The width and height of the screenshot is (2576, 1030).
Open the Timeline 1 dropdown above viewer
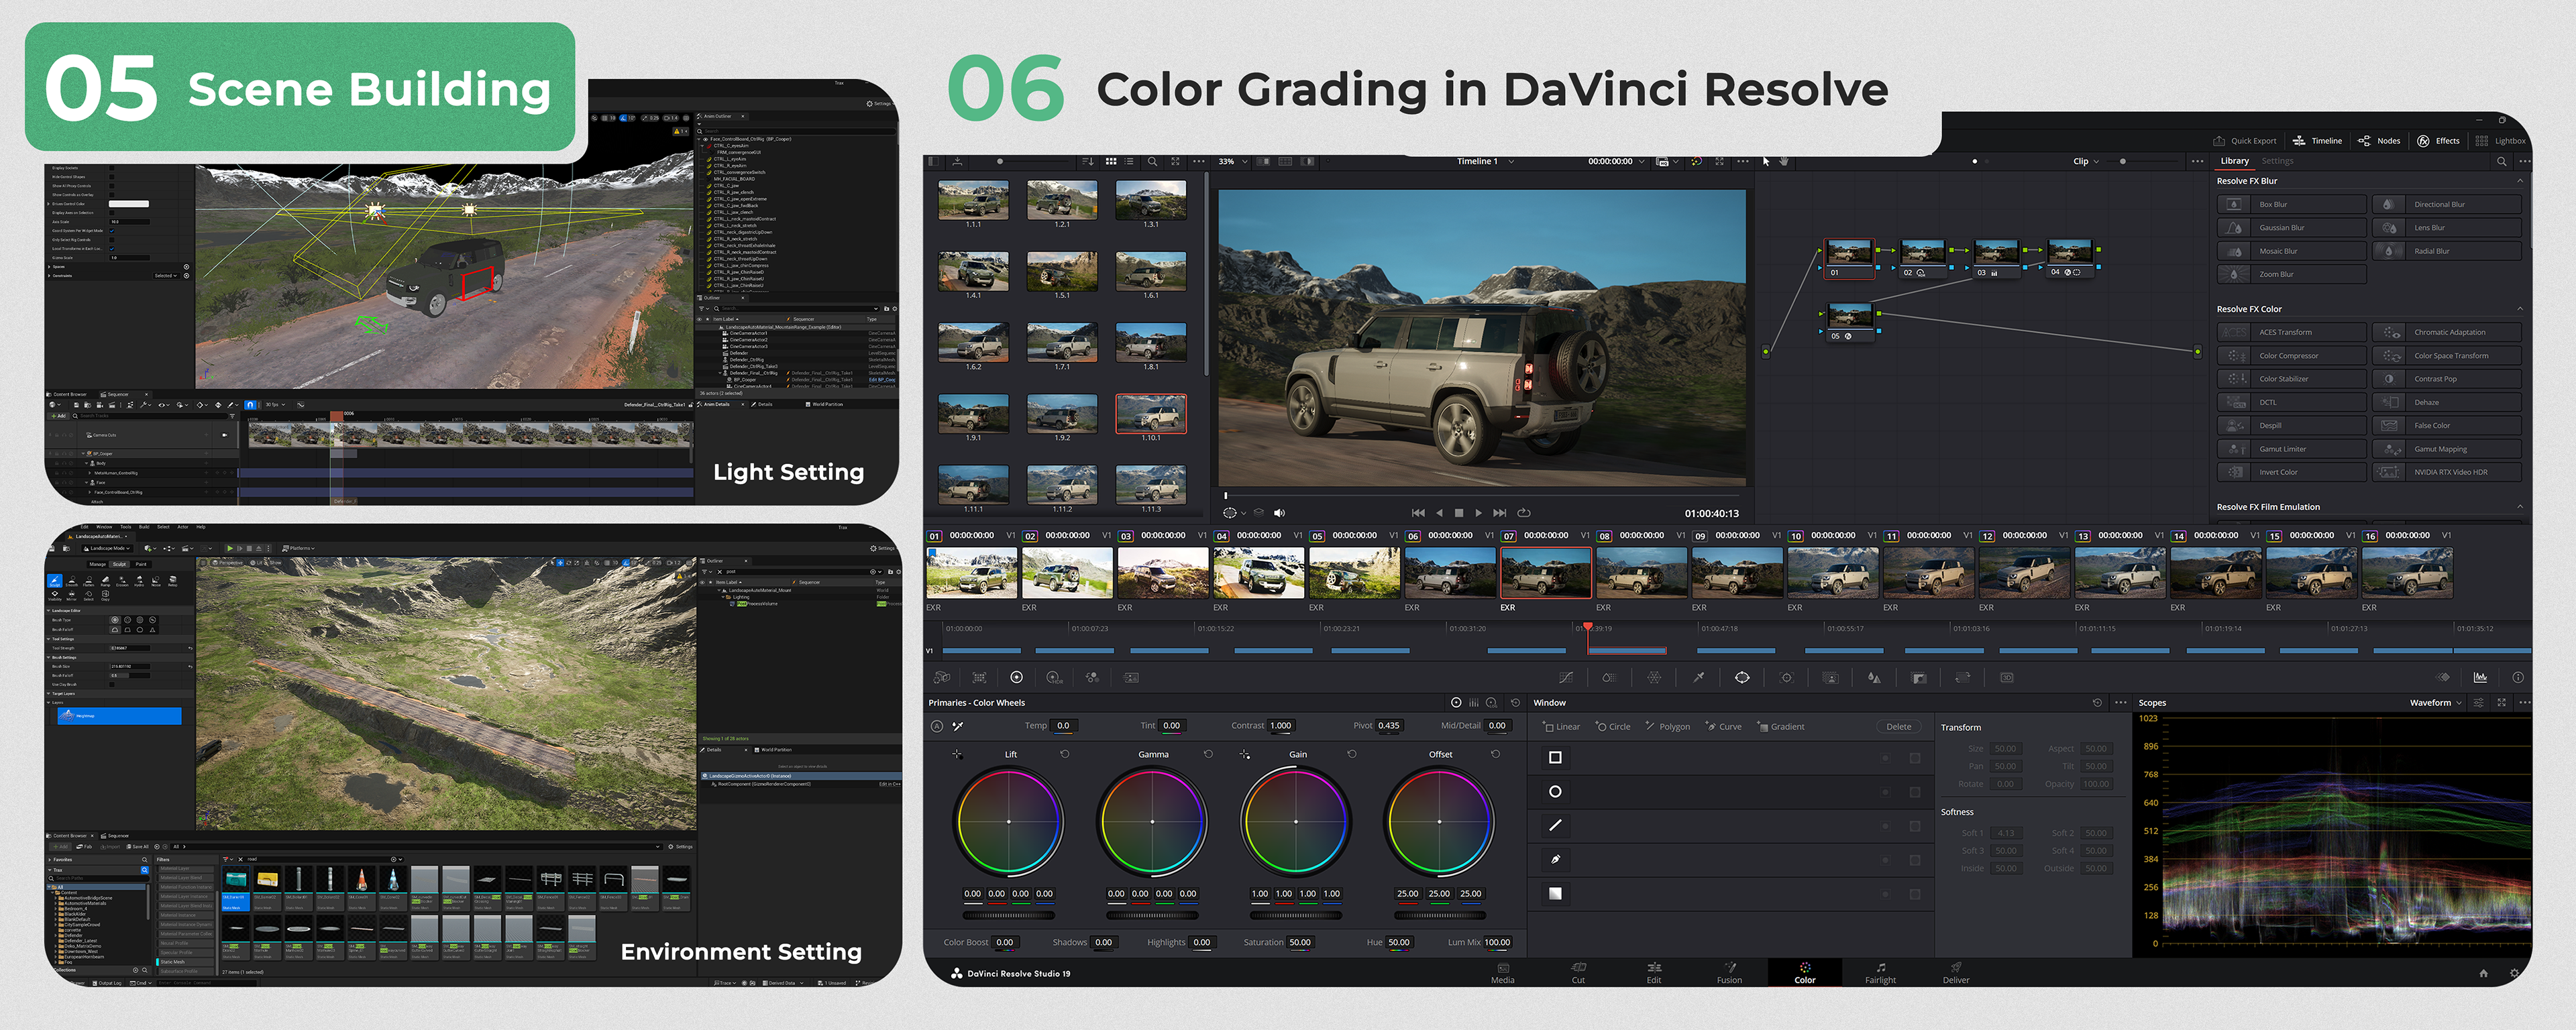(x=1485, y=161)
